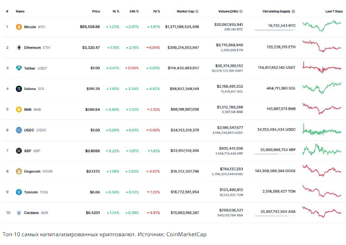The height and width of the screenshot is (245, 346).
Task: Open Bitcoin's last 7 days sparkline chart
Action: (x=322, y=26)
